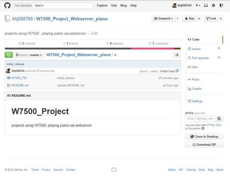Click the pink language bar segment
This screenshot has height=181, width=230.
point(152,48)
